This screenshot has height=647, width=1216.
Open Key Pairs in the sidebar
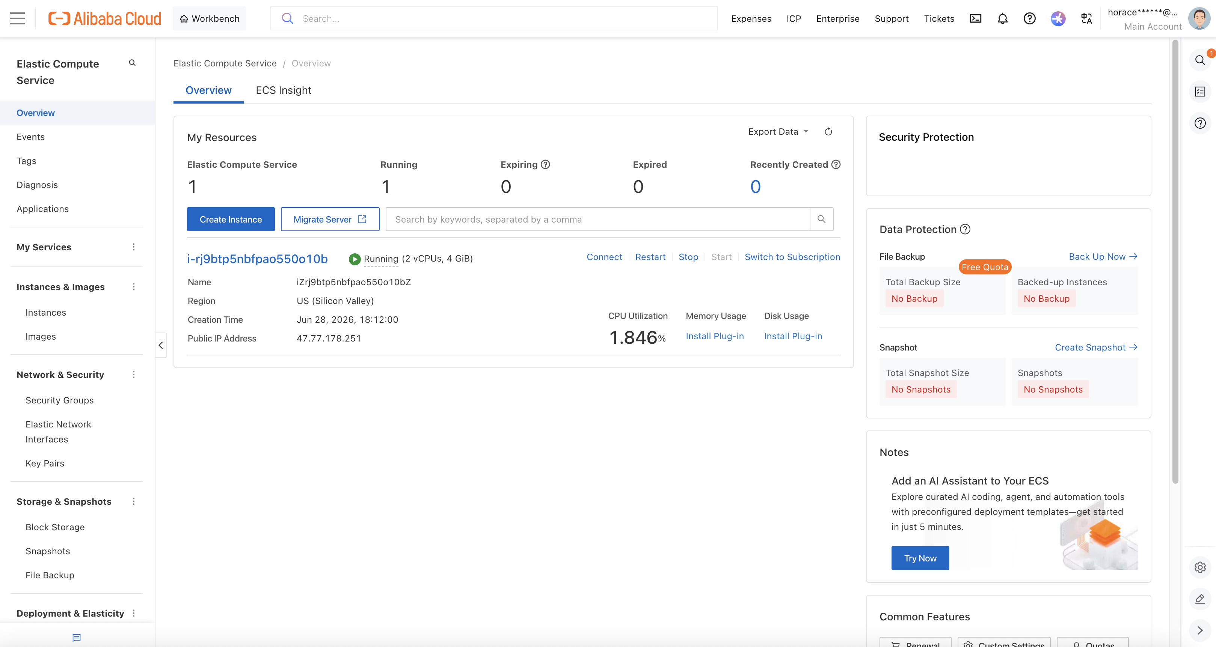45,463
